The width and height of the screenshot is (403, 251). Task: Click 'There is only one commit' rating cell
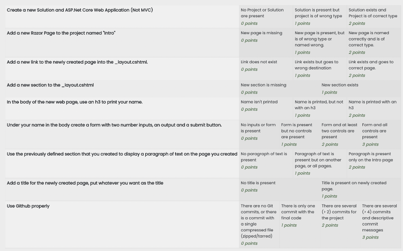[299, 225]
